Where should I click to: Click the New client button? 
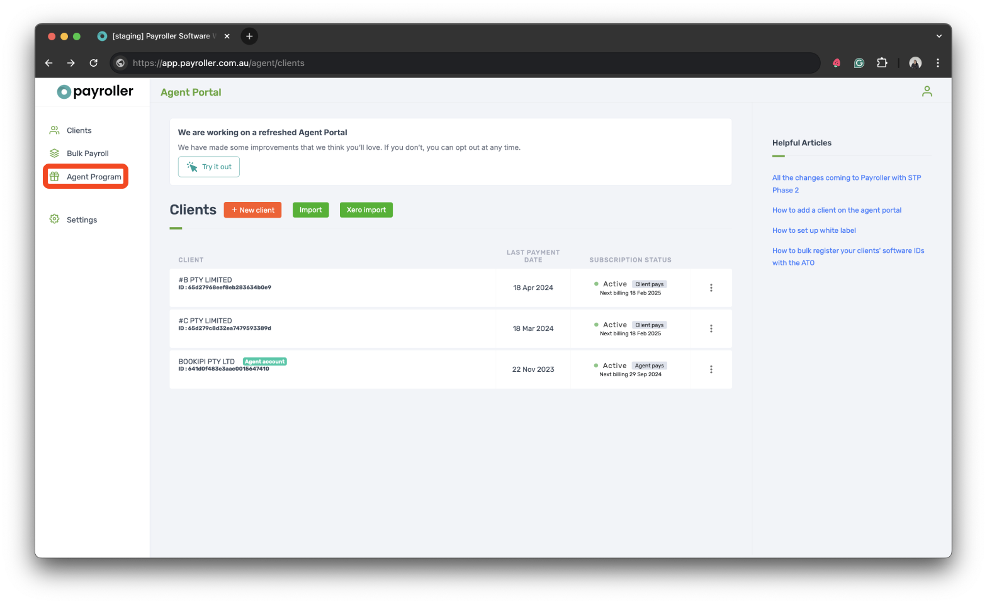click(x=253, y=210)
